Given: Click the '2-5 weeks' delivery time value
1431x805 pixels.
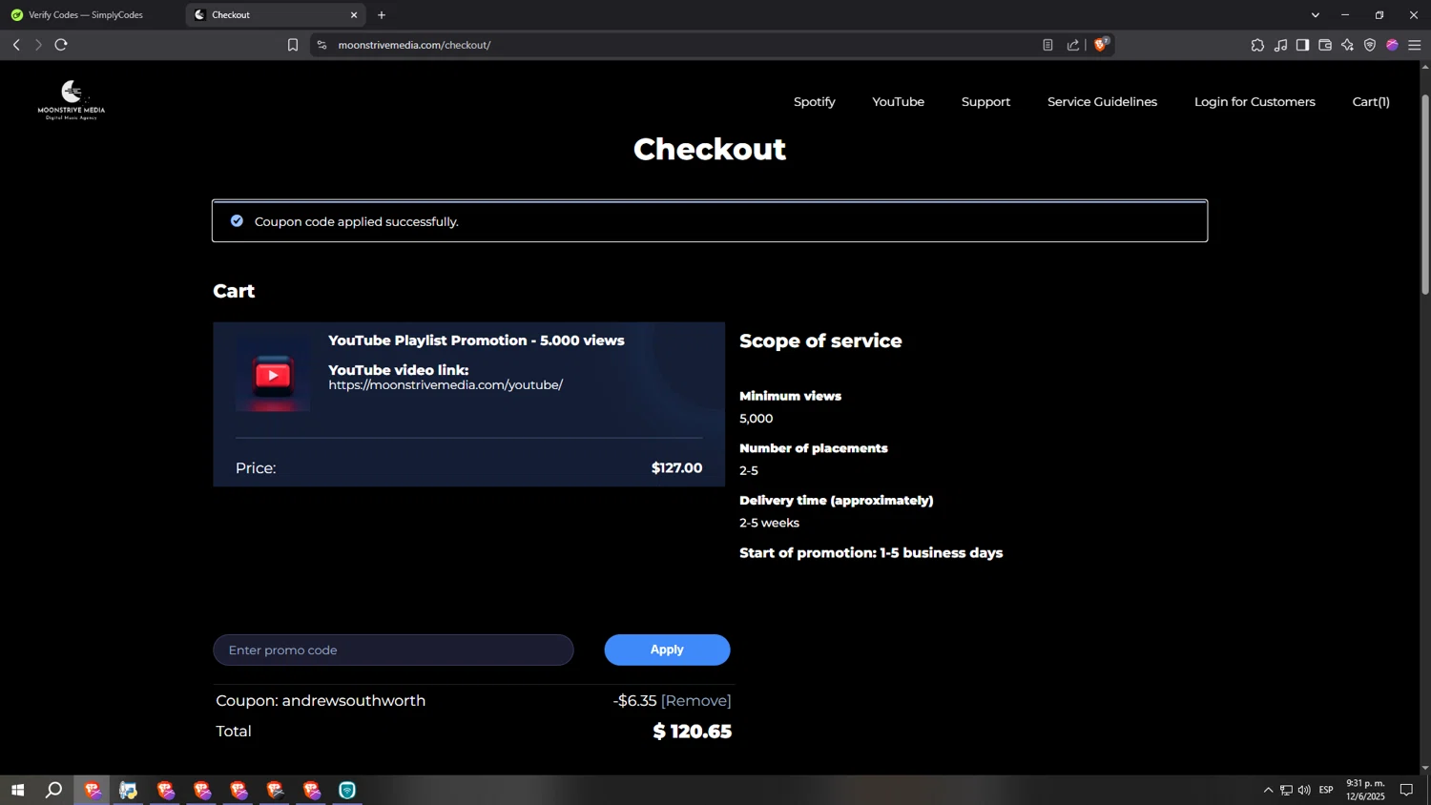Looking at the screenshot, I should [x=769, y=523].
